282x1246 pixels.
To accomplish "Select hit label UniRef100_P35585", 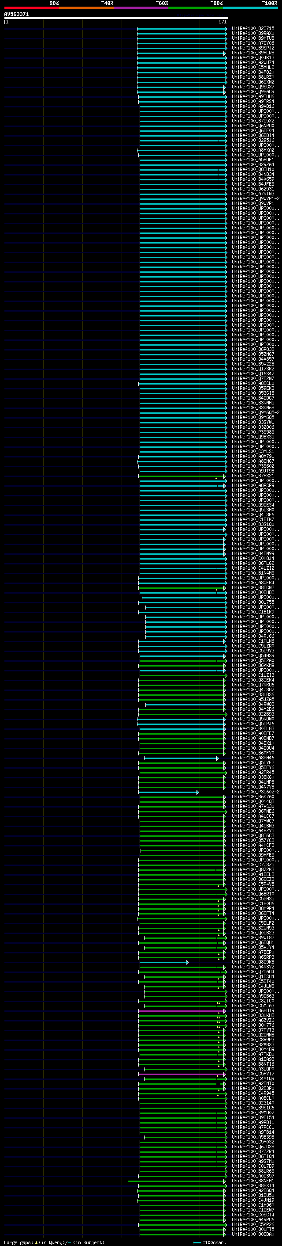I will [252, 432].
